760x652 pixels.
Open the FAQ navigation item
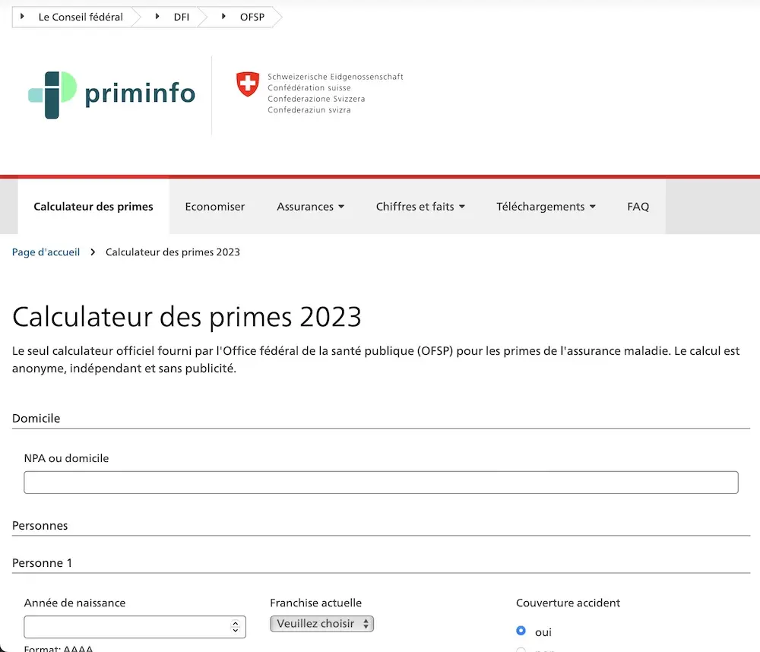pyautogui.click(x=638, y=207)
